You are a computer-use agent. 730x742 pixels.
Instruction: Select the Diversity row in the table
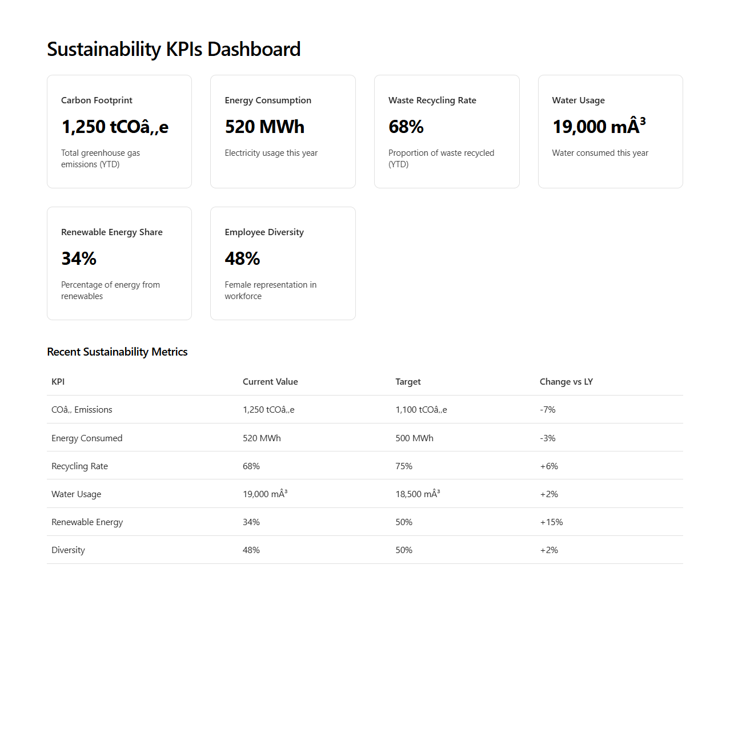(365, 550)
